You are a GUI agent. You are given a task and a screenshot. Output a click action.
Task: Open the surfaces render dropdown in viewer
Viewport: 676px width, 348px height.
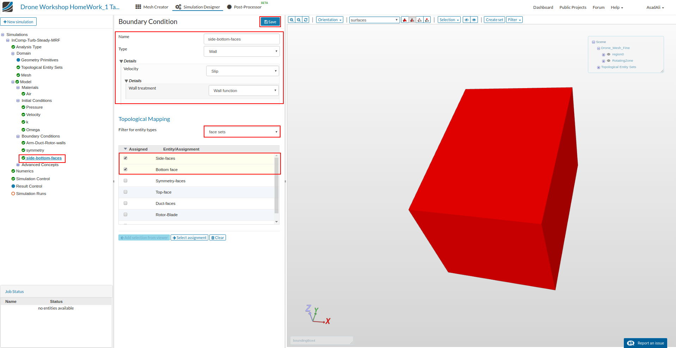pyautogui.click(x=374, y=20)
